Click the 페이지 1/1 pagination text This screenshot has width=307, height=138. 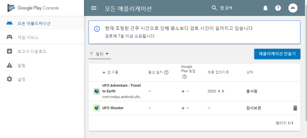[x=284, y=123]
